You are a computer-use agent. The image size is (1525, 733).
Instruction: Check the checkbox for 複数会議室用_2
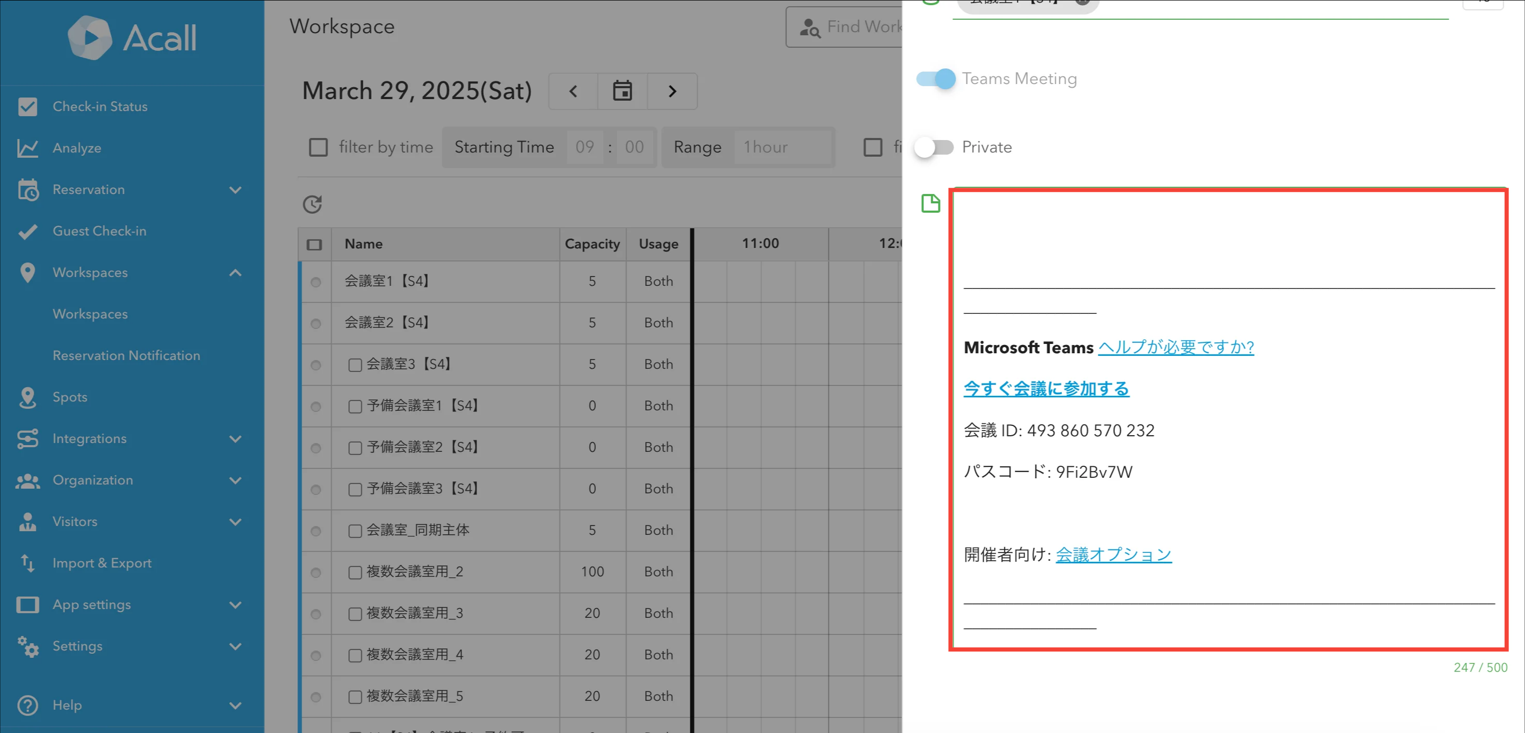[x=355, y=573]
